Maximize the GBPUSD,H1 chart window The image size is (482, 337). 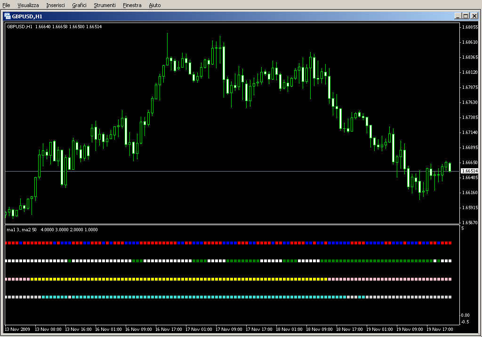pos(466,16)
